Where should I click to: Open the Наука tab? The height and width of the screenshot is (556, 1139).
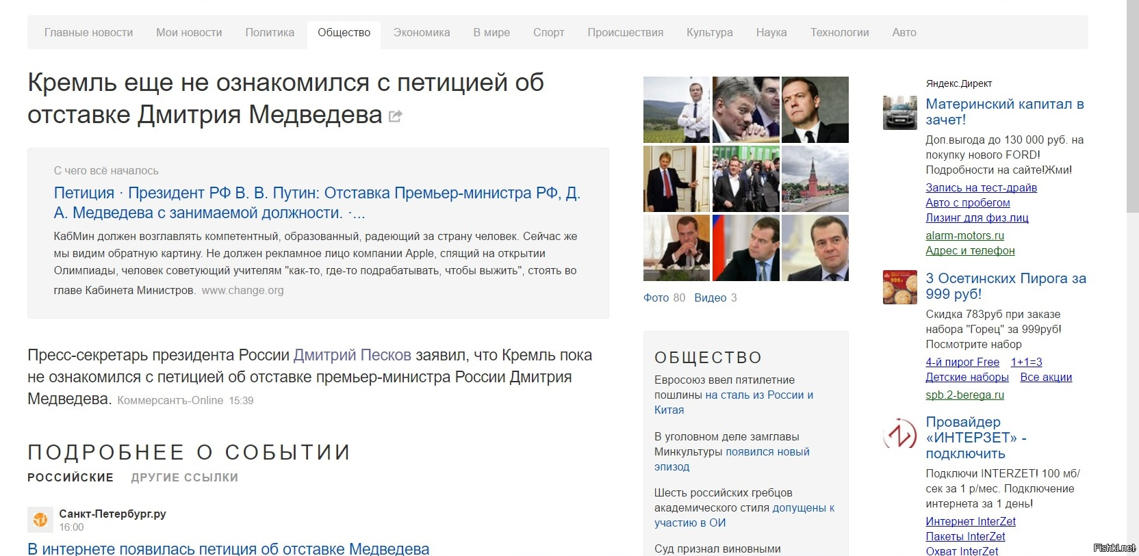coord(771,32)
